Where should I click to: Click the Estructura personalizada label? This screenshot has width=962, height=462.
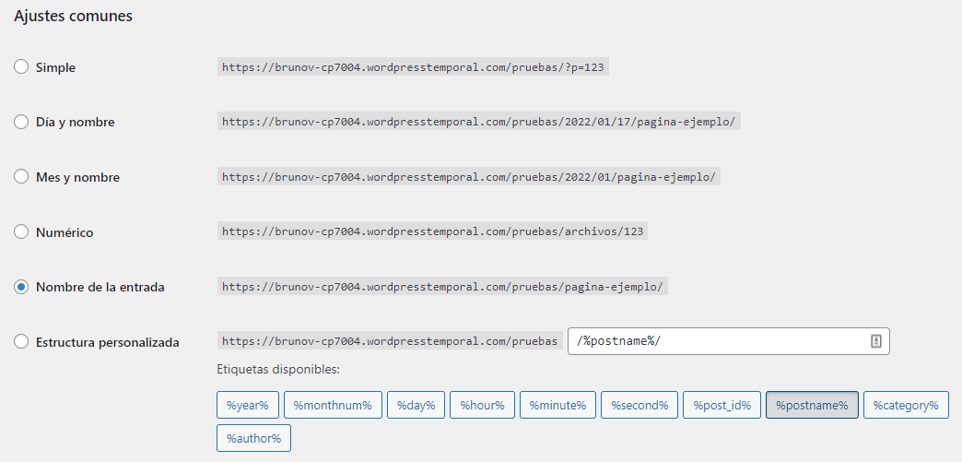point(108,342)
